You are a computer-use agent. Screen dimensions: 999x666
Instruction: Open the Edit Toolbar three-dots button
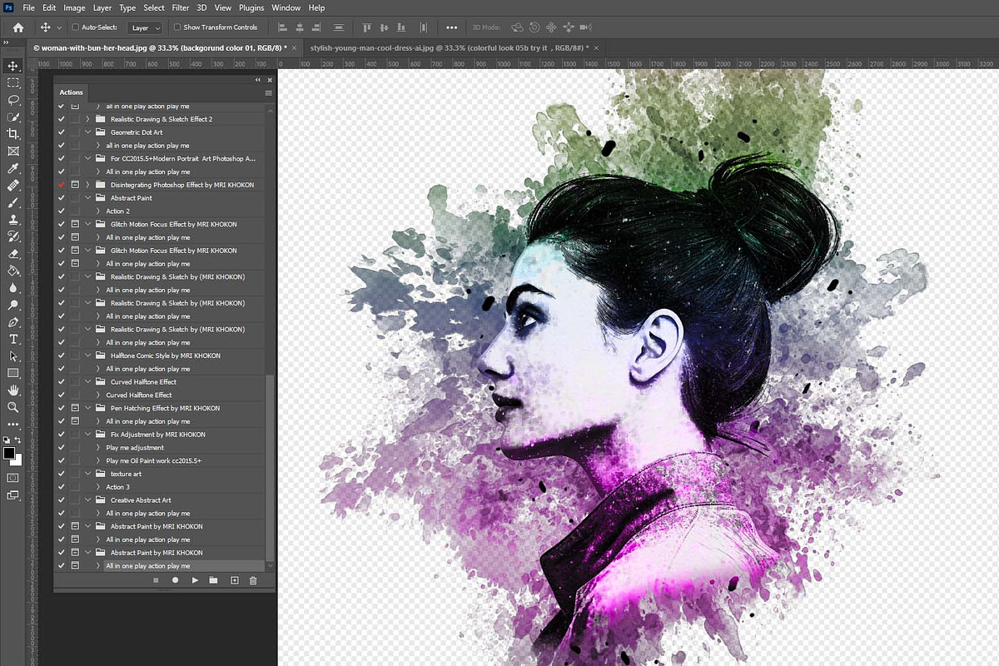(x=13, y=425)
